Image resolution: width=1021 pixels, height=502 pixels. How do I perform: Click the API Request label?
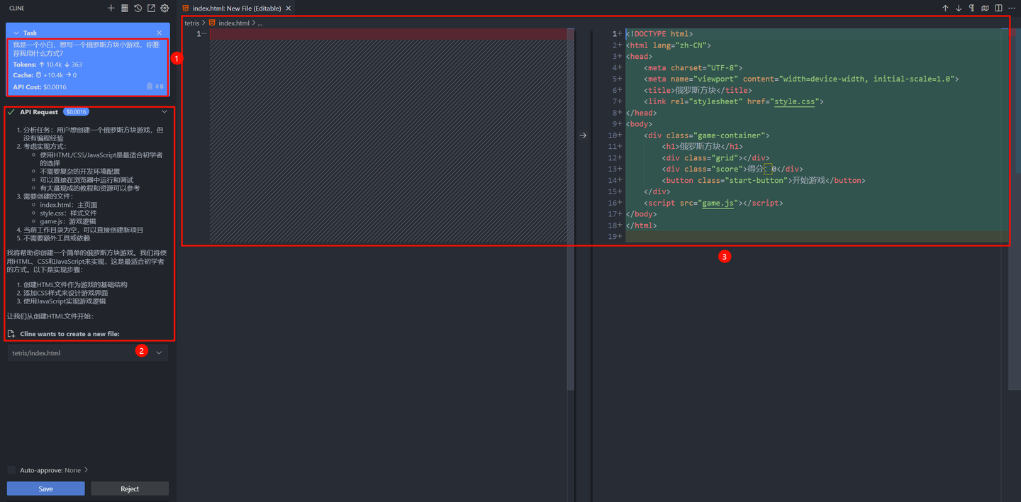39,112
